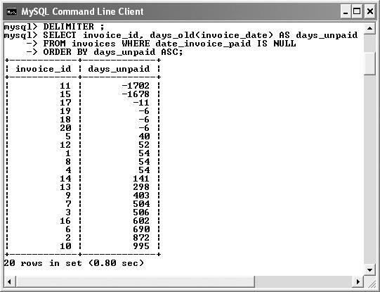This screenshot has height=292, width=380.
Task: Click the vertical scrollbar track below thumb
Action: 370,170
